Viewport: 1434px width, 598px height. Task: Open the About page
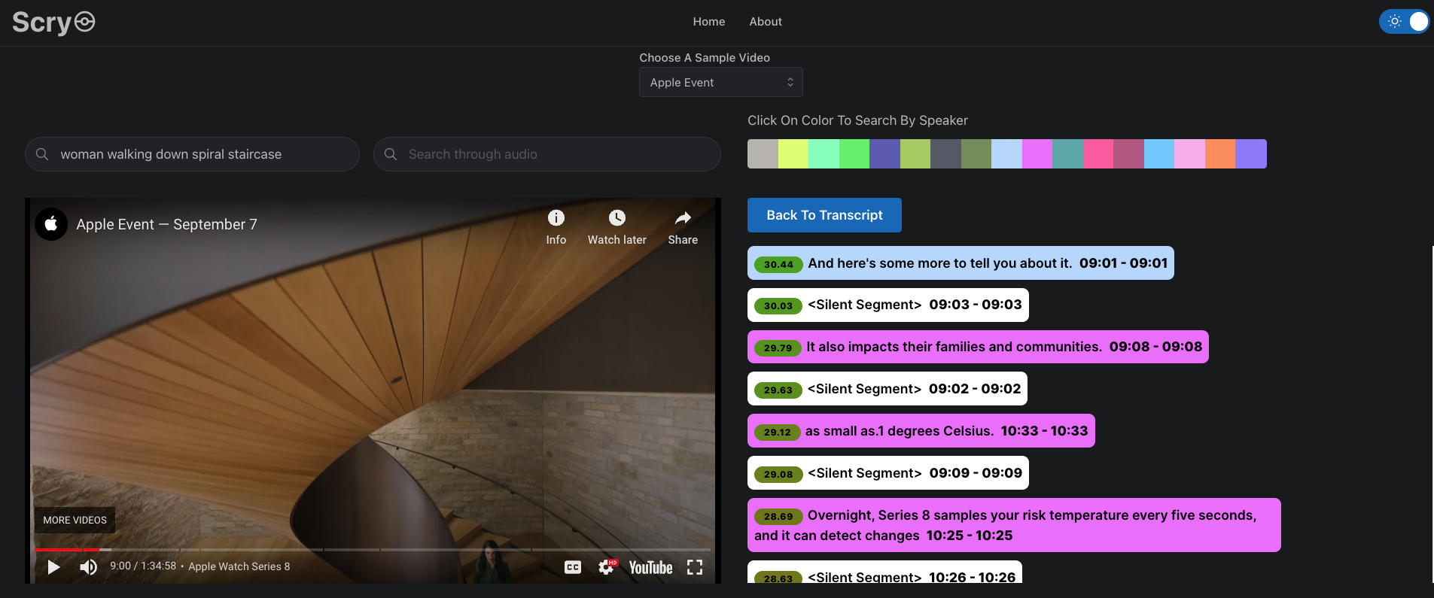(766, 22)
